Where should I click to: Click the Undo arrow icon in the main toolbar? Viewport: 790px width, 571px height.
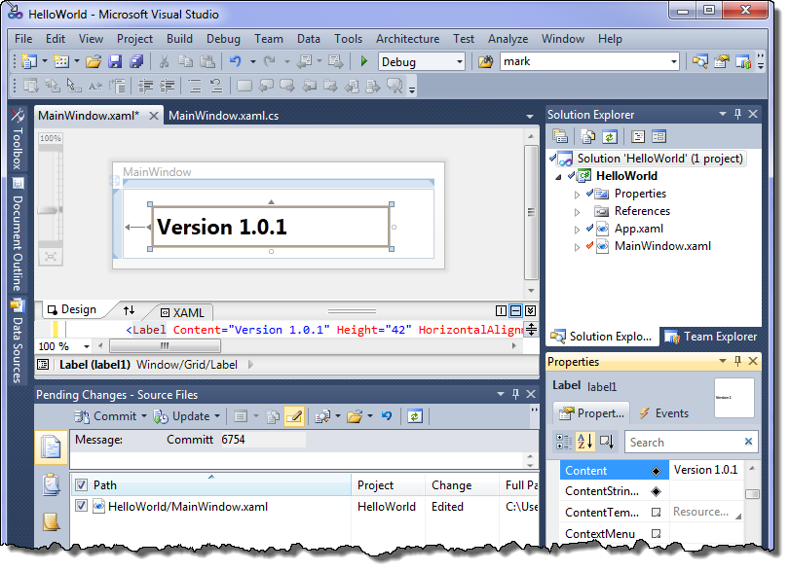pos(235,61)
